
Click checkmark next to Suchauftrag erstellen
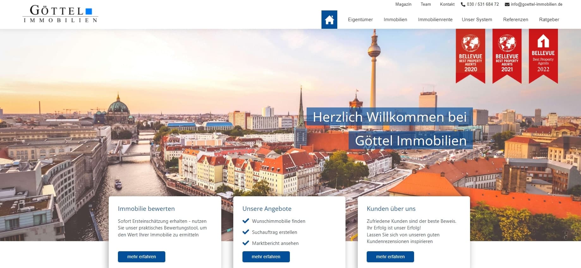pyautogui.click(x=246, y=232)
